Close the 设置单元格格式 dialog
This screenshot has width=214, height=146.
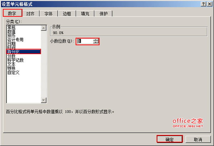pos(209,4)
